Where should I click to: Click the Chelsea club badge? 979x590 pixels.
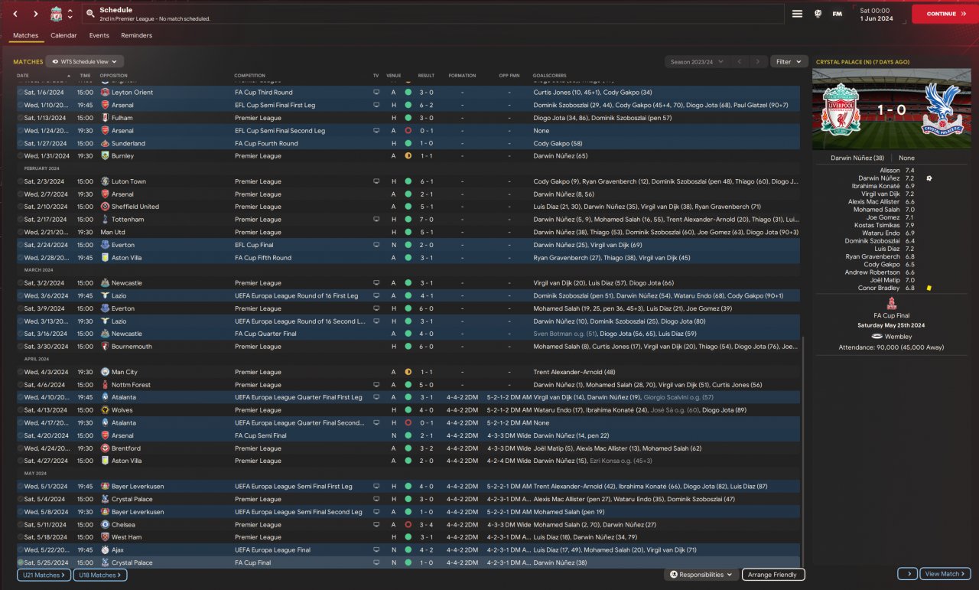tap(106, 525)
